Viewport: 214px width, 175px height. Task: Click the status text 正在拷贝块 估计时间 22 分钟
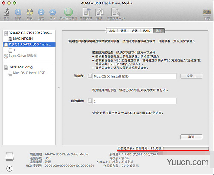(x=140, y=148)
